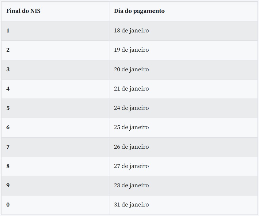Click the "20 de janeiro" date cell
This screenshot has height=216, width=259.
131,69
